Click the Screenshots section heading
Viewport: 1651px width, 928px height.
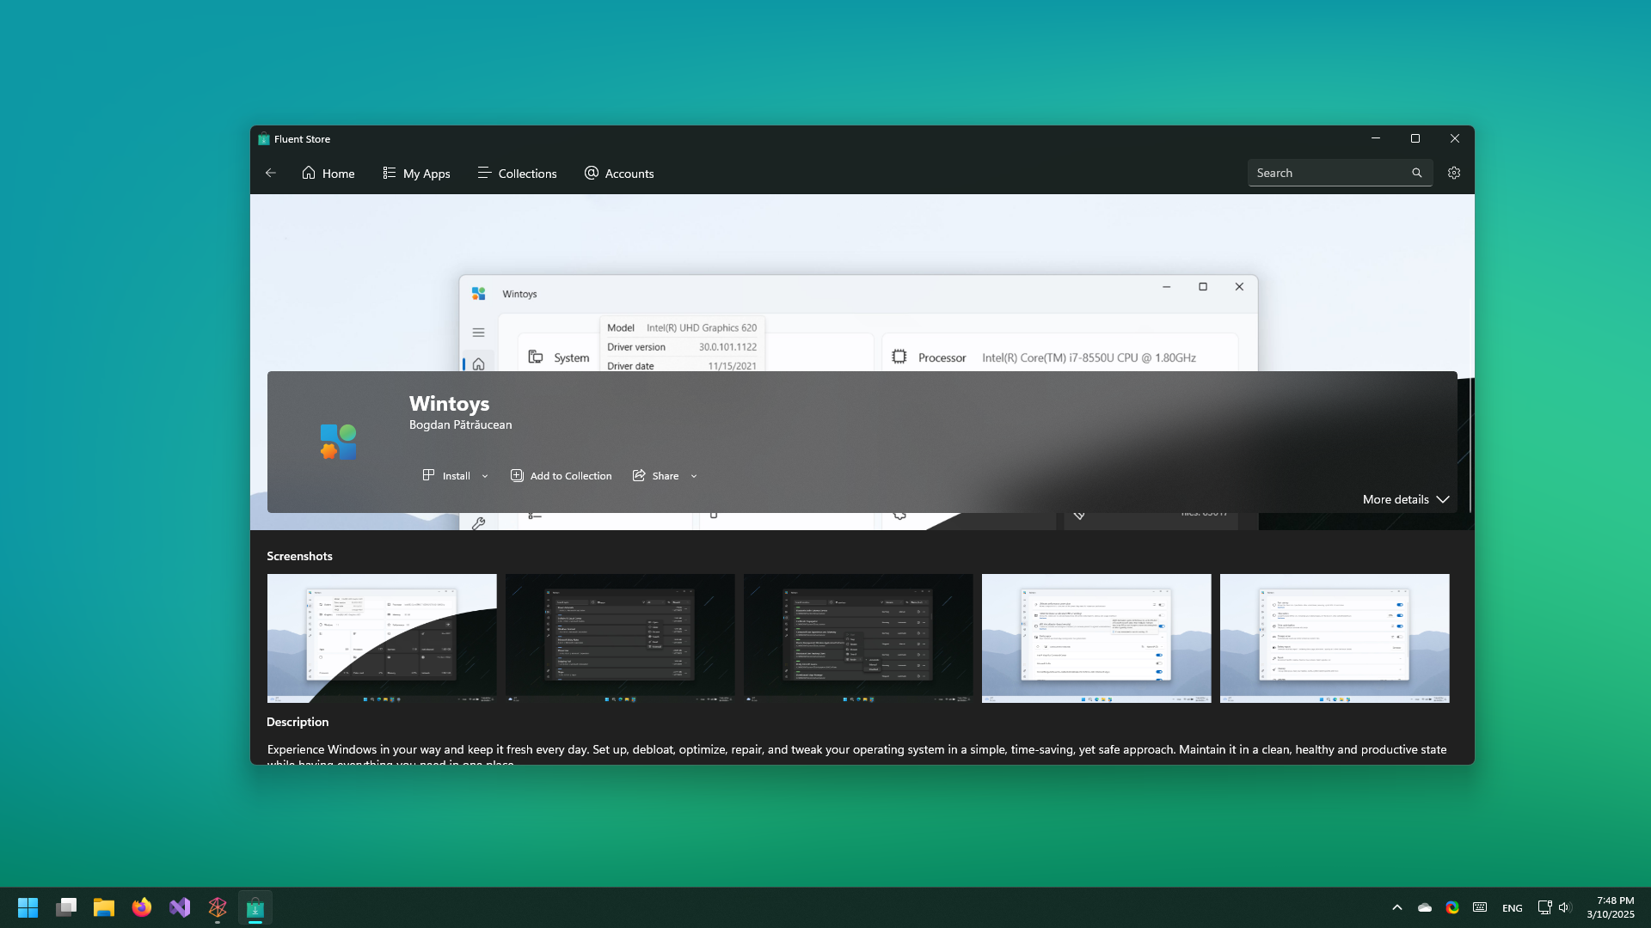tap(299, 556)
